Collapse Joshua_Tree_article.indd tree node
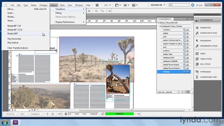This screenshot has width=224, height=126. tap(158, 23)
